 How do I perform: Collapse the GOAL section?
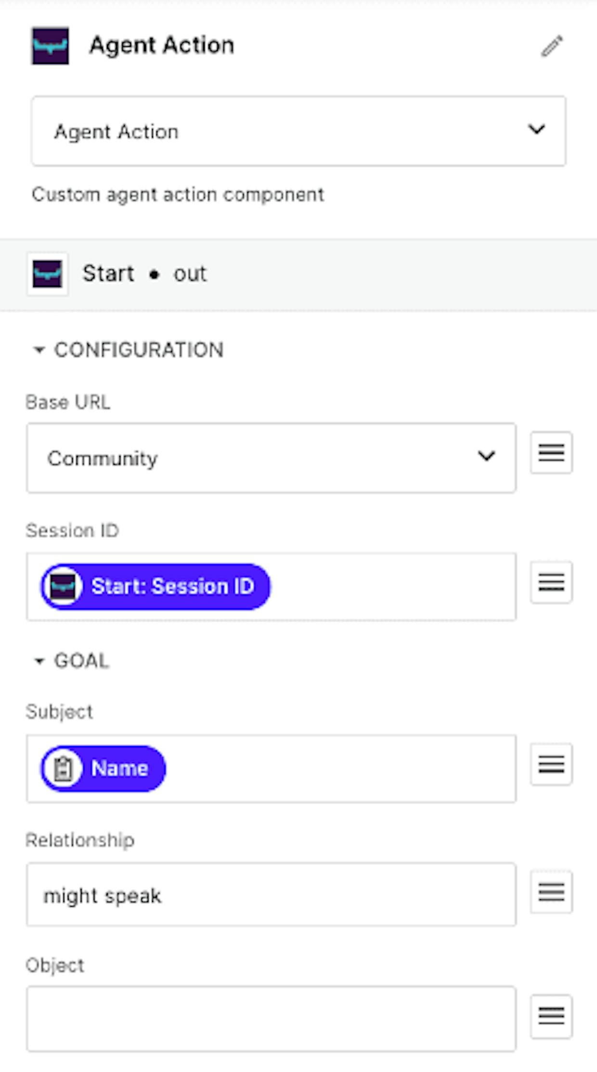pyautogui.click(x=71, y=661)
